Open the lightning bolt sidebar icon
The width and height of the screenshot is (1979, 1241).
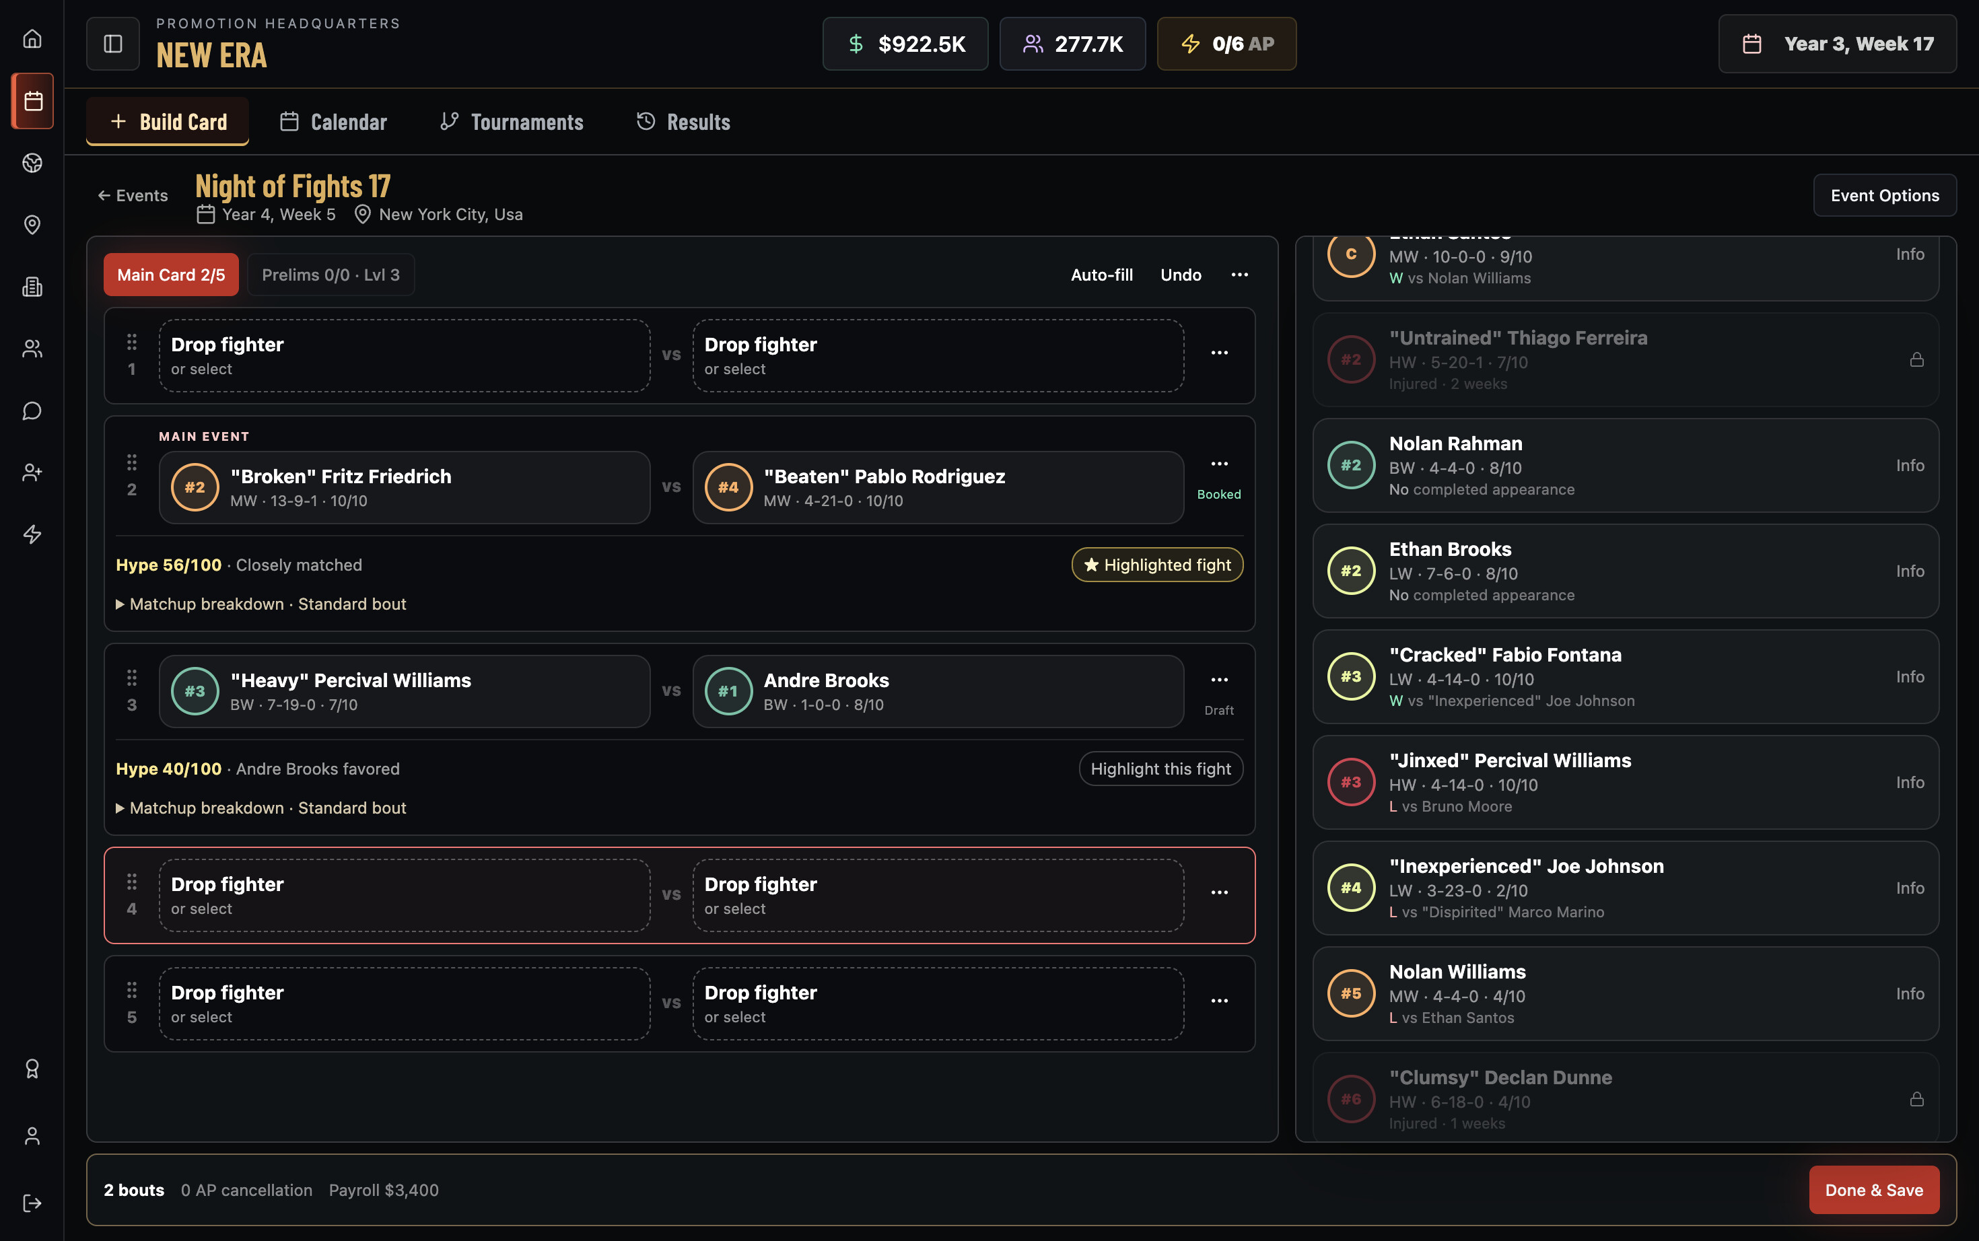[32, 534]
